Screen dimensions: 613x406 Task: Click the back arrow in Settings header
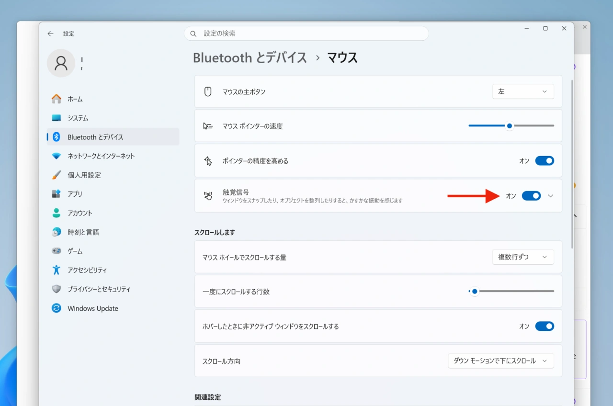tap(50, 34)
